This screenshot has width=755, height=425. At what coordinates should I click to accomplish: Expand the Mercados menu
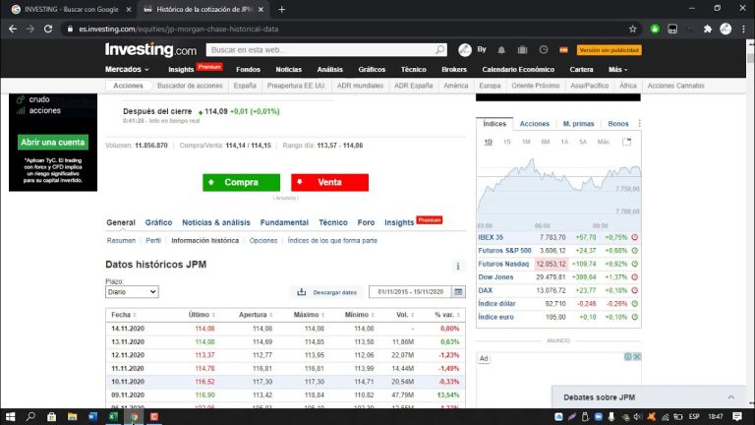click(x=127, y=70)
